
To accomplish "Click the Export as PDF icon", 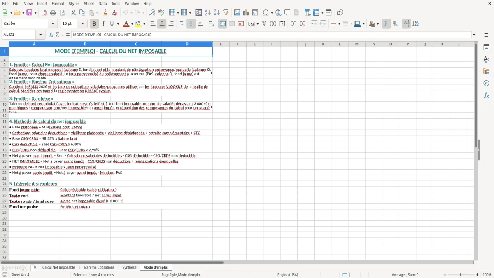I will 44,13.
